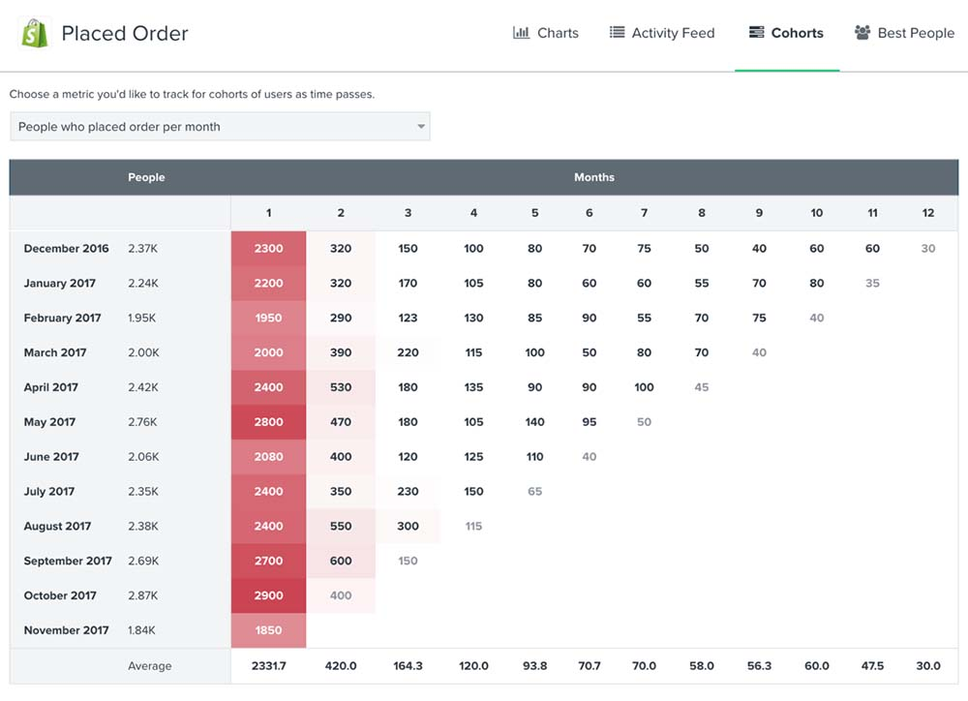Open the Charts tab
Image resolution: width=968 pixels, height=701 pixels.
click(546, 33)
